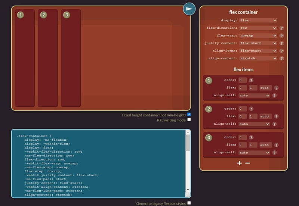Open help for item 3 order

(251, 137)
